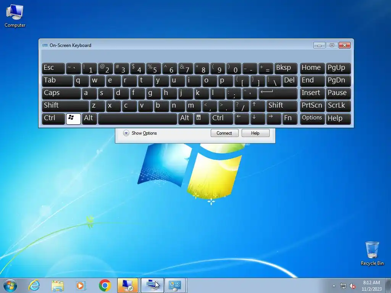This screenshot has height=293, width=391.
Task: Click the space bar key
Action: pos(137,119)
